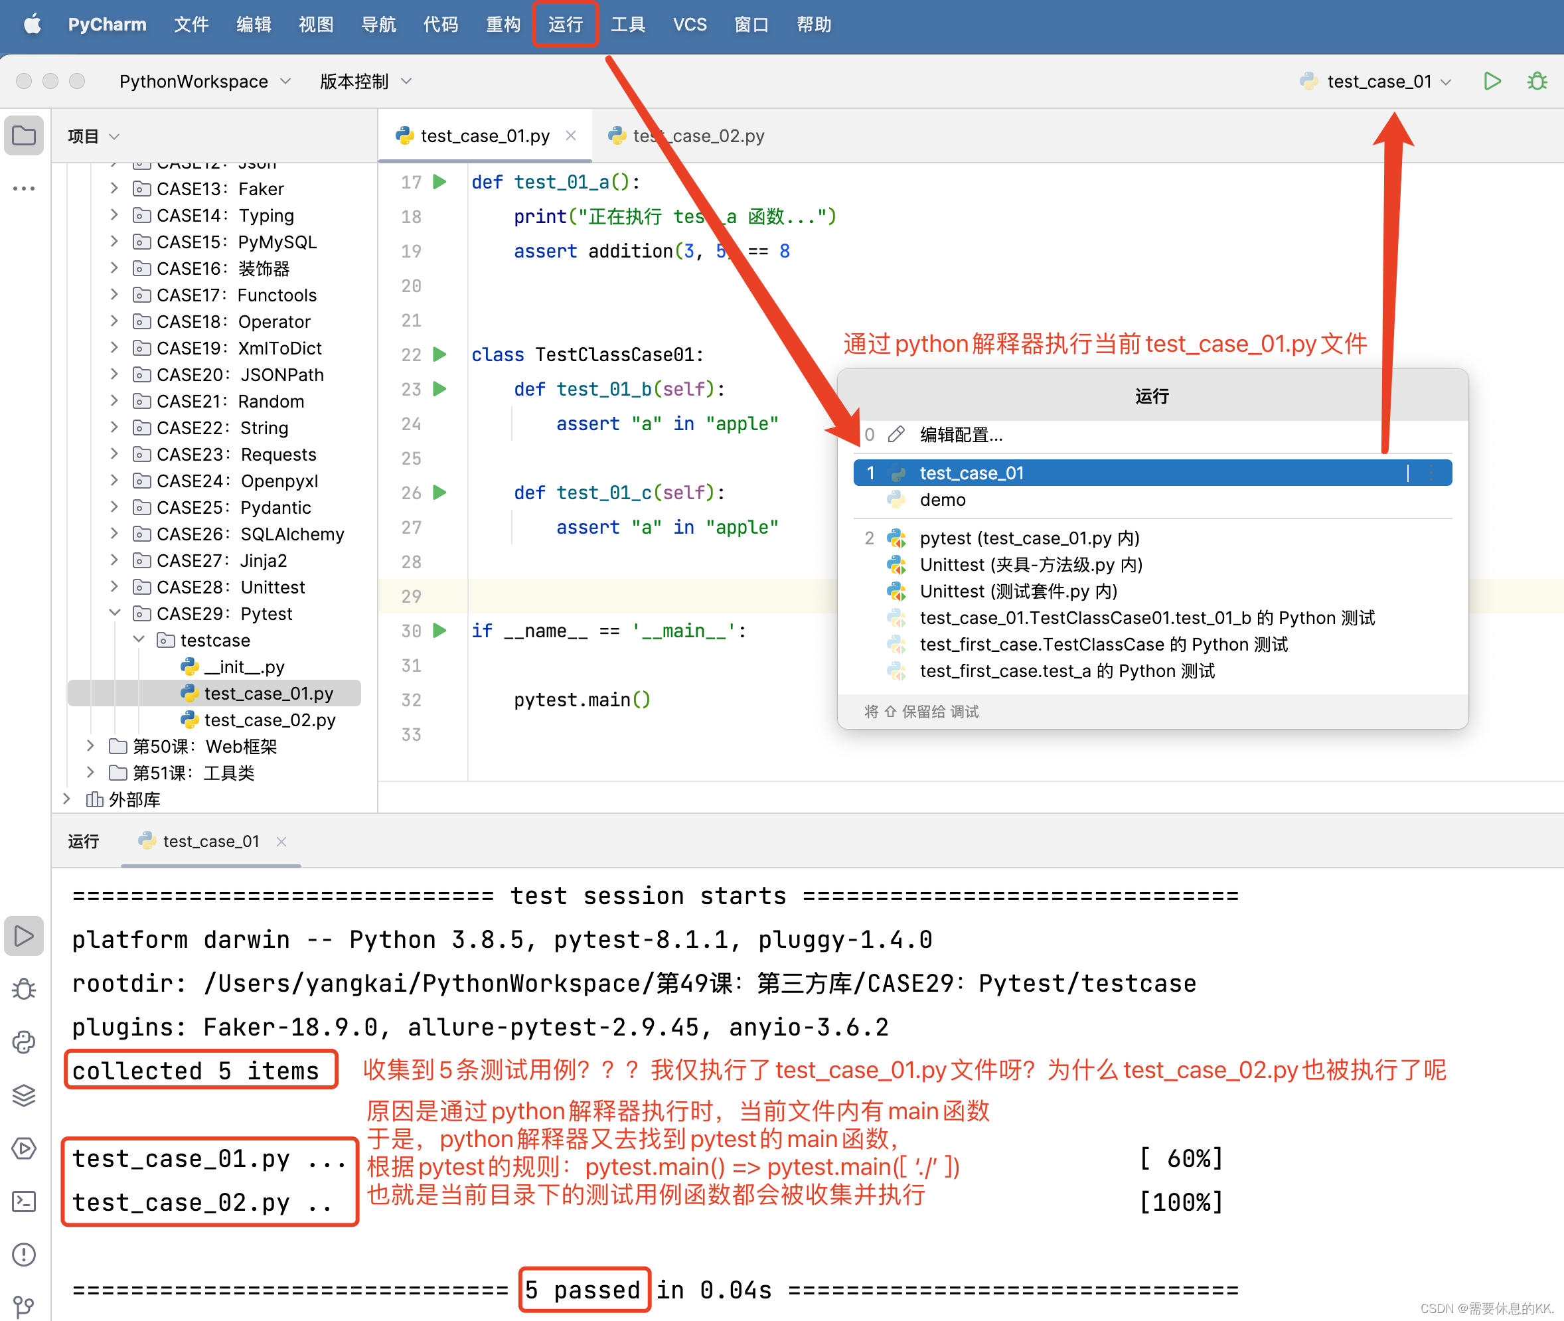Image resolution: width=1564 pixels, height=1321 pixels.
Task: Select test_case_02.py in the project tree
Action: point(270,720)
